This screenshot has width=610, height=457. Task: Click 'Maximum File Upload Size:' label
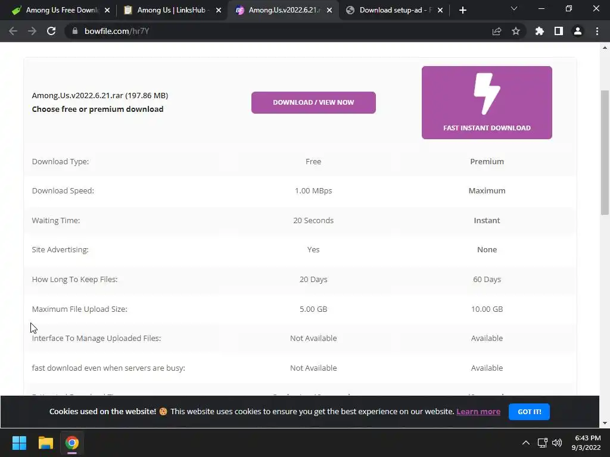pos(80,309)
